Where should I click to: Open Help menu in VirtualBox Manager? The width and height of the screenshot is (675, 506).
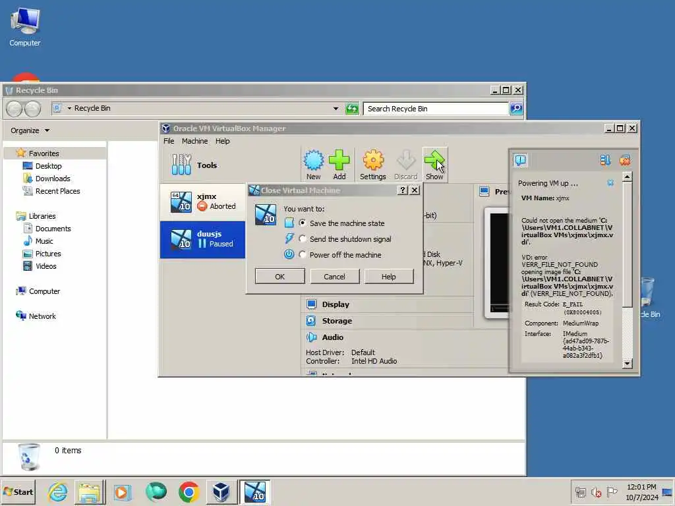(223, 141)
